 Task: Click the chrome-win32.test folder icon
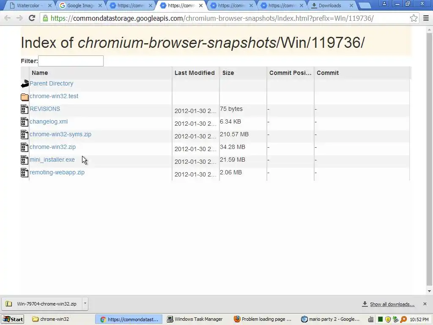coord(25,97)
